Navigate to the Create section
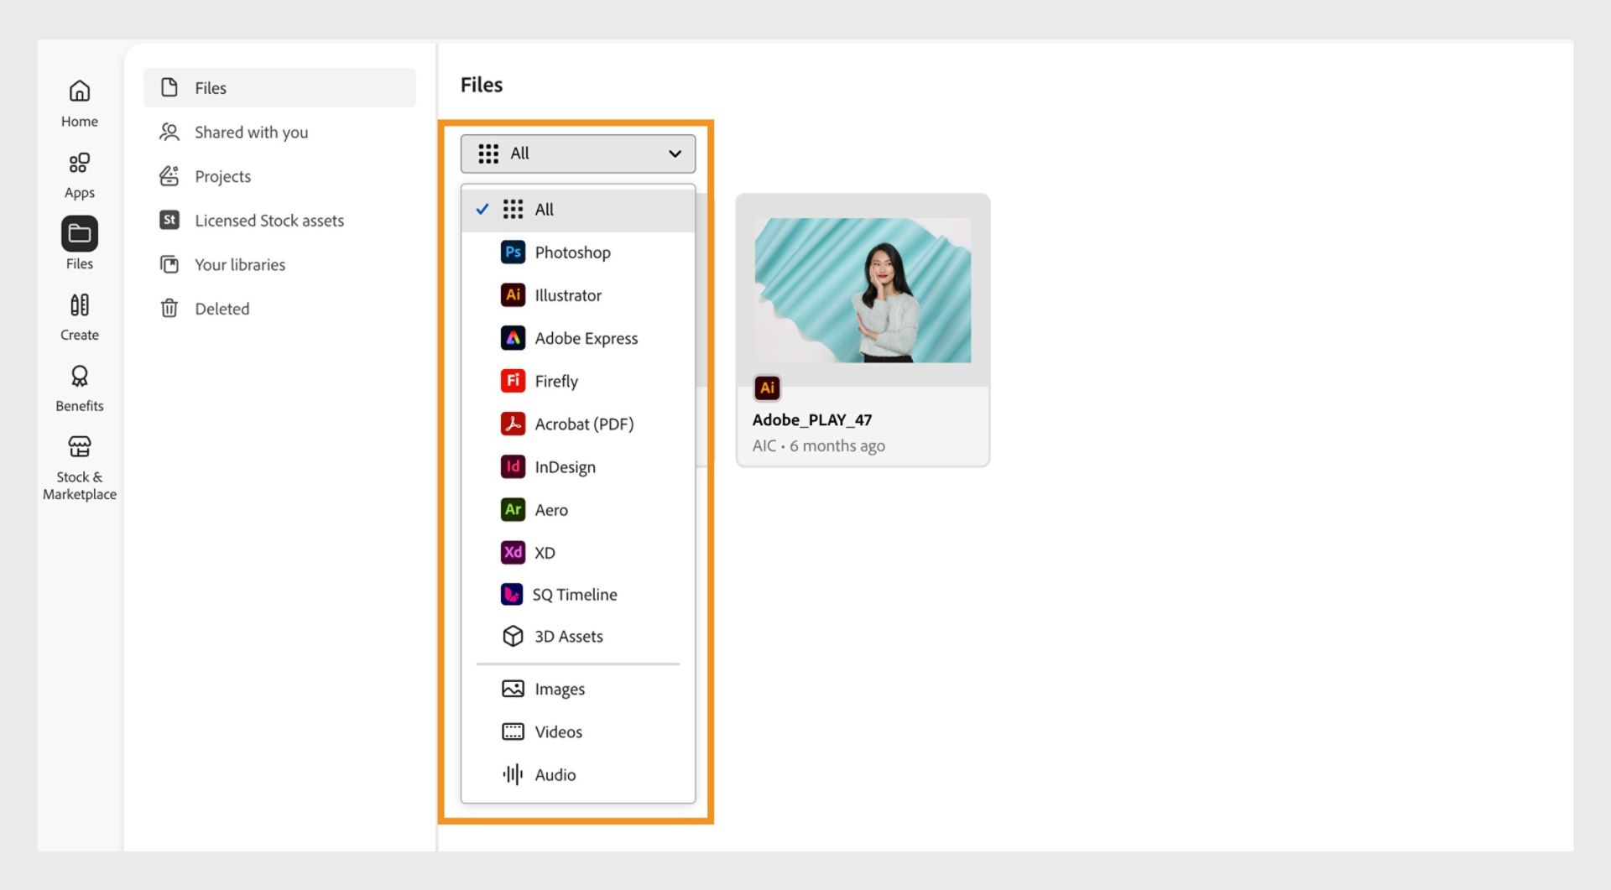Image resolution: width=1611 pixels, height=890 pixels. pos(79,316)
